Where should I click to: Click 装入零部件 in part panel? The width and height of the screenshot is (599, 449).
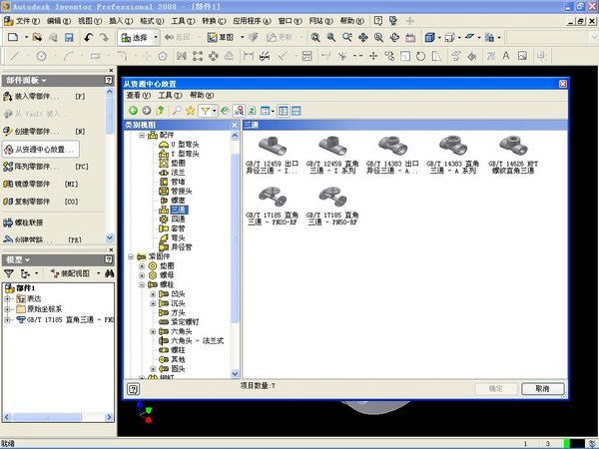pos(37,97)
